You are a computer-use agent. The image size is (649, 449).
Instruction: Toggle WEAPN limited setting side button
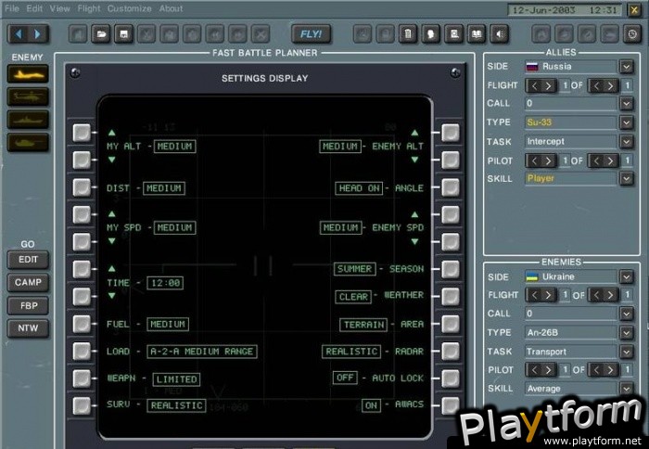coord(82,378)
